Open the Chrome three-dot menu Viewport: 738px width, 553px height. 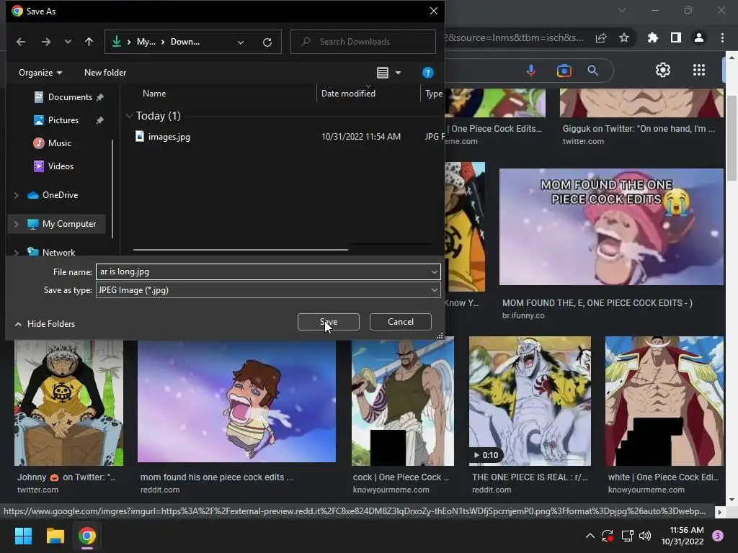(x=722, y=37)
